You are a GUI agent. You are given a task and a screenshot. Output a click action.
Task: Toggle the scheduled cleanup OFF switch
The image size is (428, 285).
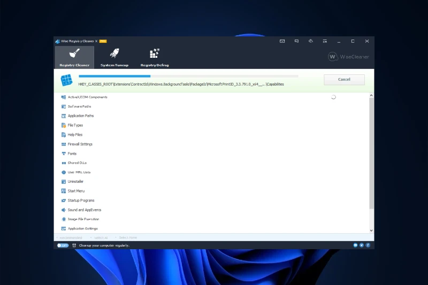pyautogui.click(x=63, y=245)
